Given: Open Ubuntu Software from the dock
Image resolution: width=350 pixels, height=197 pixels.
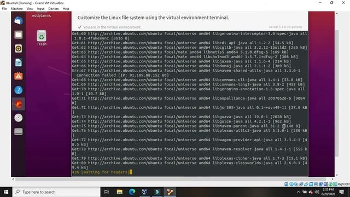Looking at the screenshot, I should (18, 76).
